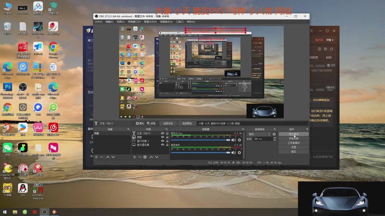This screenshot has width=385, height=216.
Task: Open source properties gear below the sources list
Action: [145, 157]
